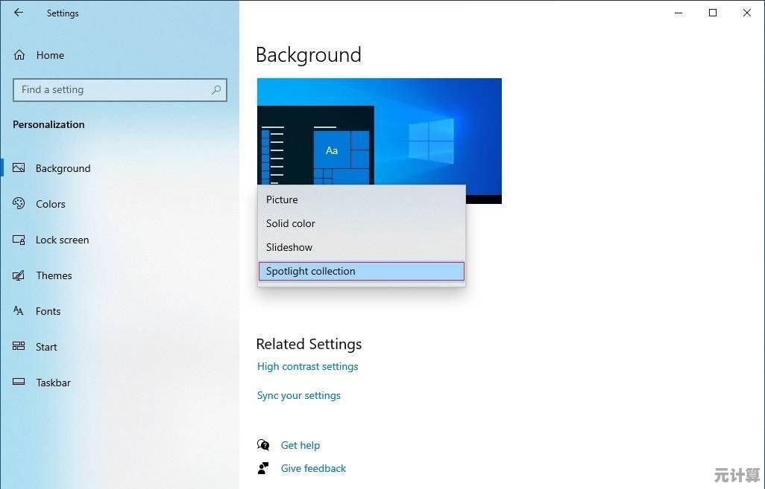Open High contrast settings

tap(307, 366)
